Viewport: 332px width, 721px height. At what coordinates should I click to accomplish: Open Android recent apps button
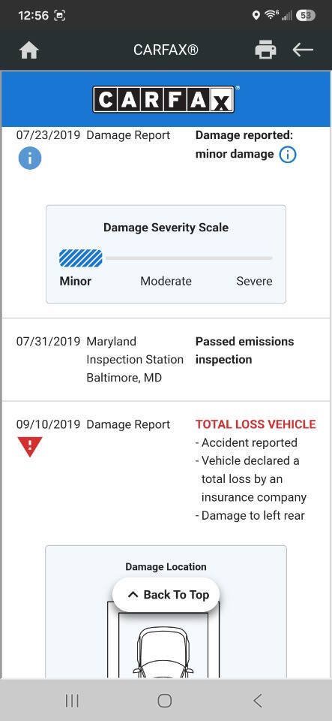[x=72, y=701]
